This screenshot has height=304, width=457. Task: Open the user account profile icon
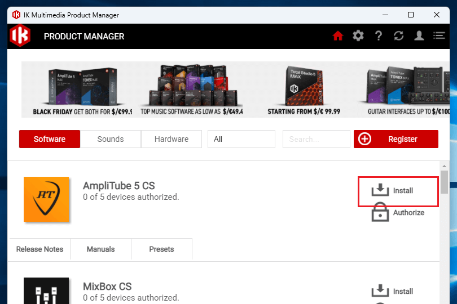point(419,36)
